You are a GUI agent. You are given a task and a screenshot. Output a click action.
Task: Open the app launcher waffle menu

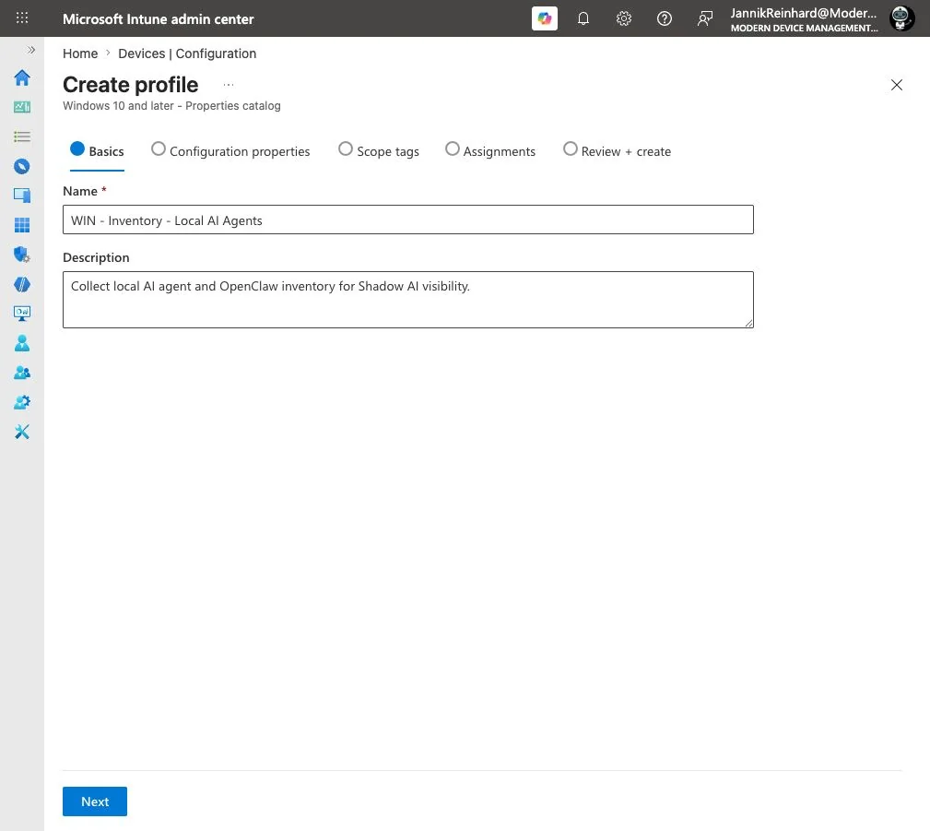pyautogui.click(x=22, y=18)
